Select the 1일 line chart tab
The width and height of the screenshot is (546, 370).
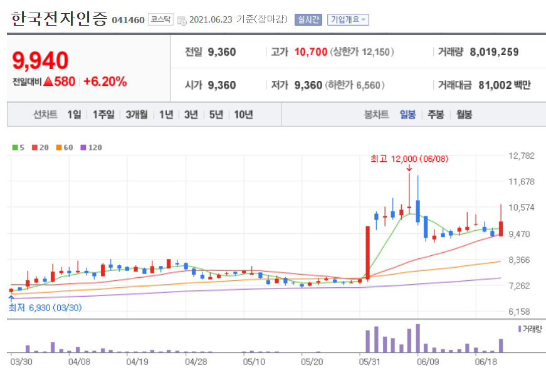(x=74, y=114)
